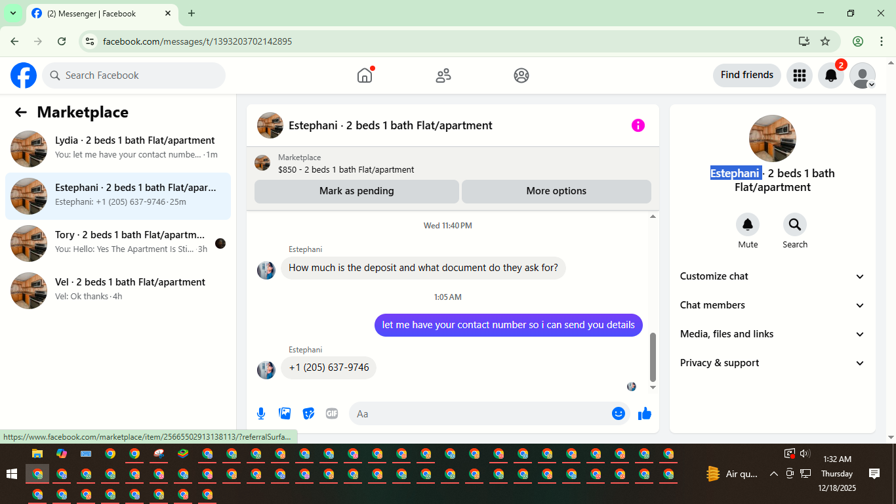
Task: Attach a file with the photo icon
Action: (285, 413)
